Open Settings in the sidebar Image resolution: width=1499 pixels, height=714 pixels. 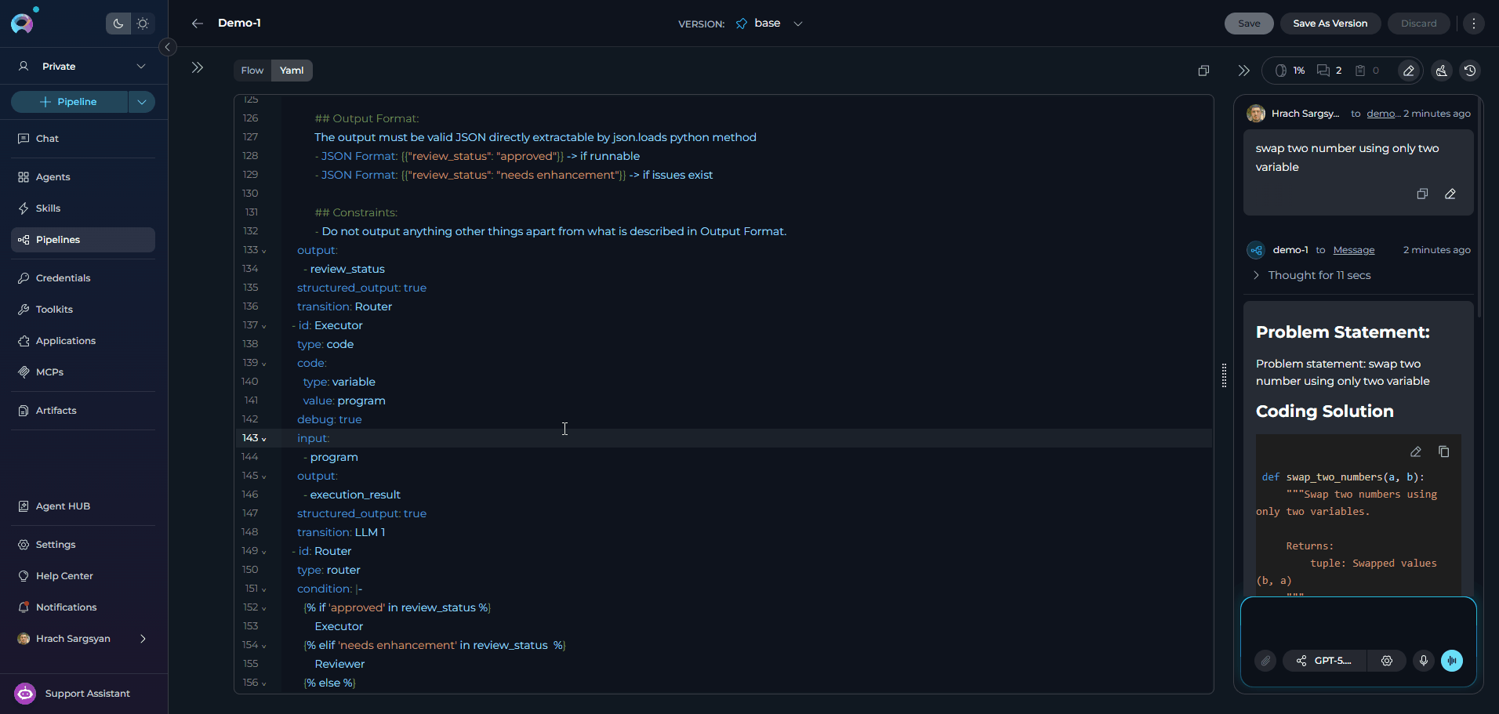click(83, 545)
